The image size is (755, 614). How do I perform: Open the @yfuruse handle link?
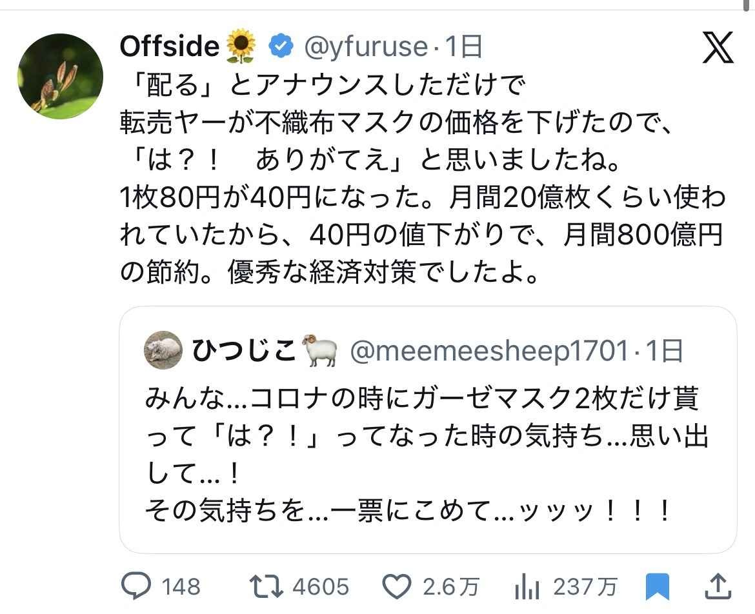pos(365,46)
